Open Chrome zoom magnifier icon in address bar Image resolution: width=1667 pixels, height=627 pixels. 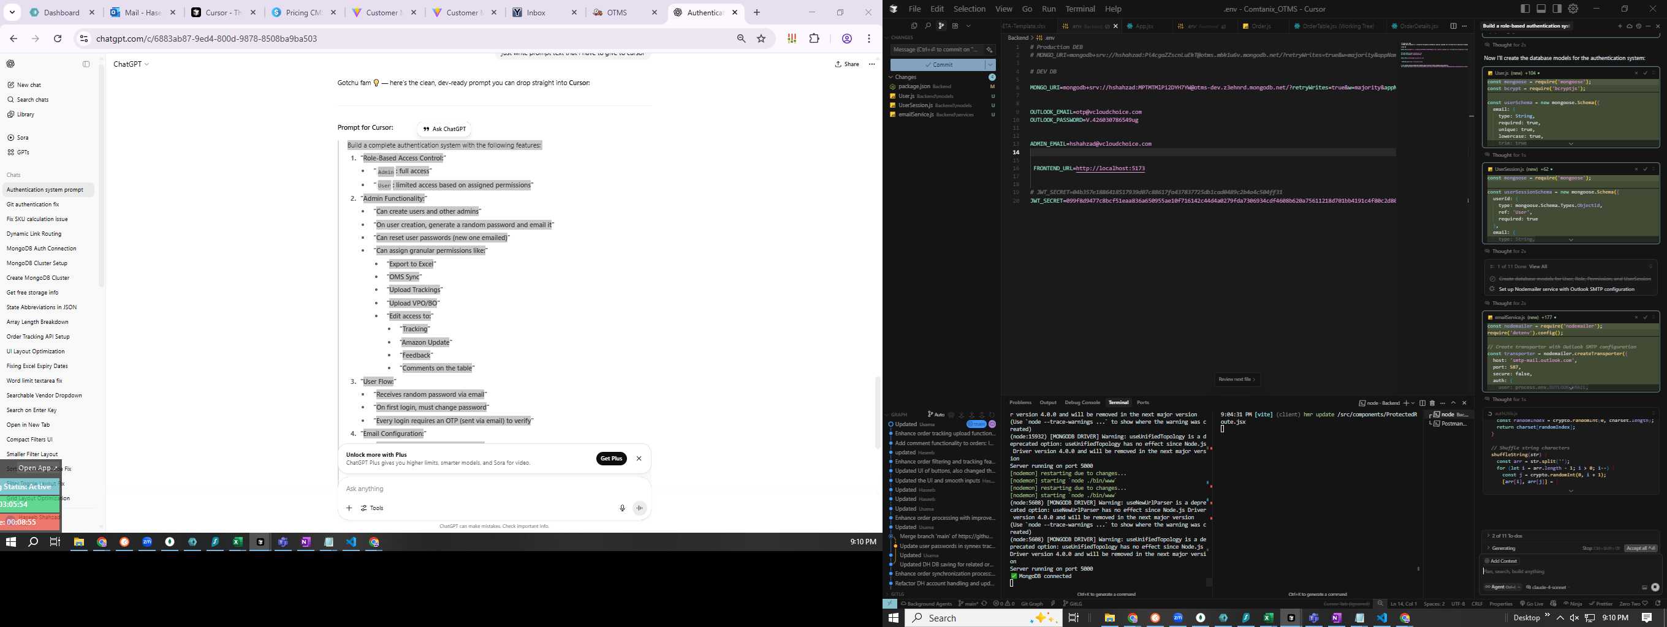tap(742, 39)
